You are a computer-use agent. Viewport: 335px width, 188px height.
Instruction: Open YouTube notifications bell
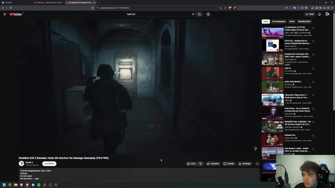319,14
